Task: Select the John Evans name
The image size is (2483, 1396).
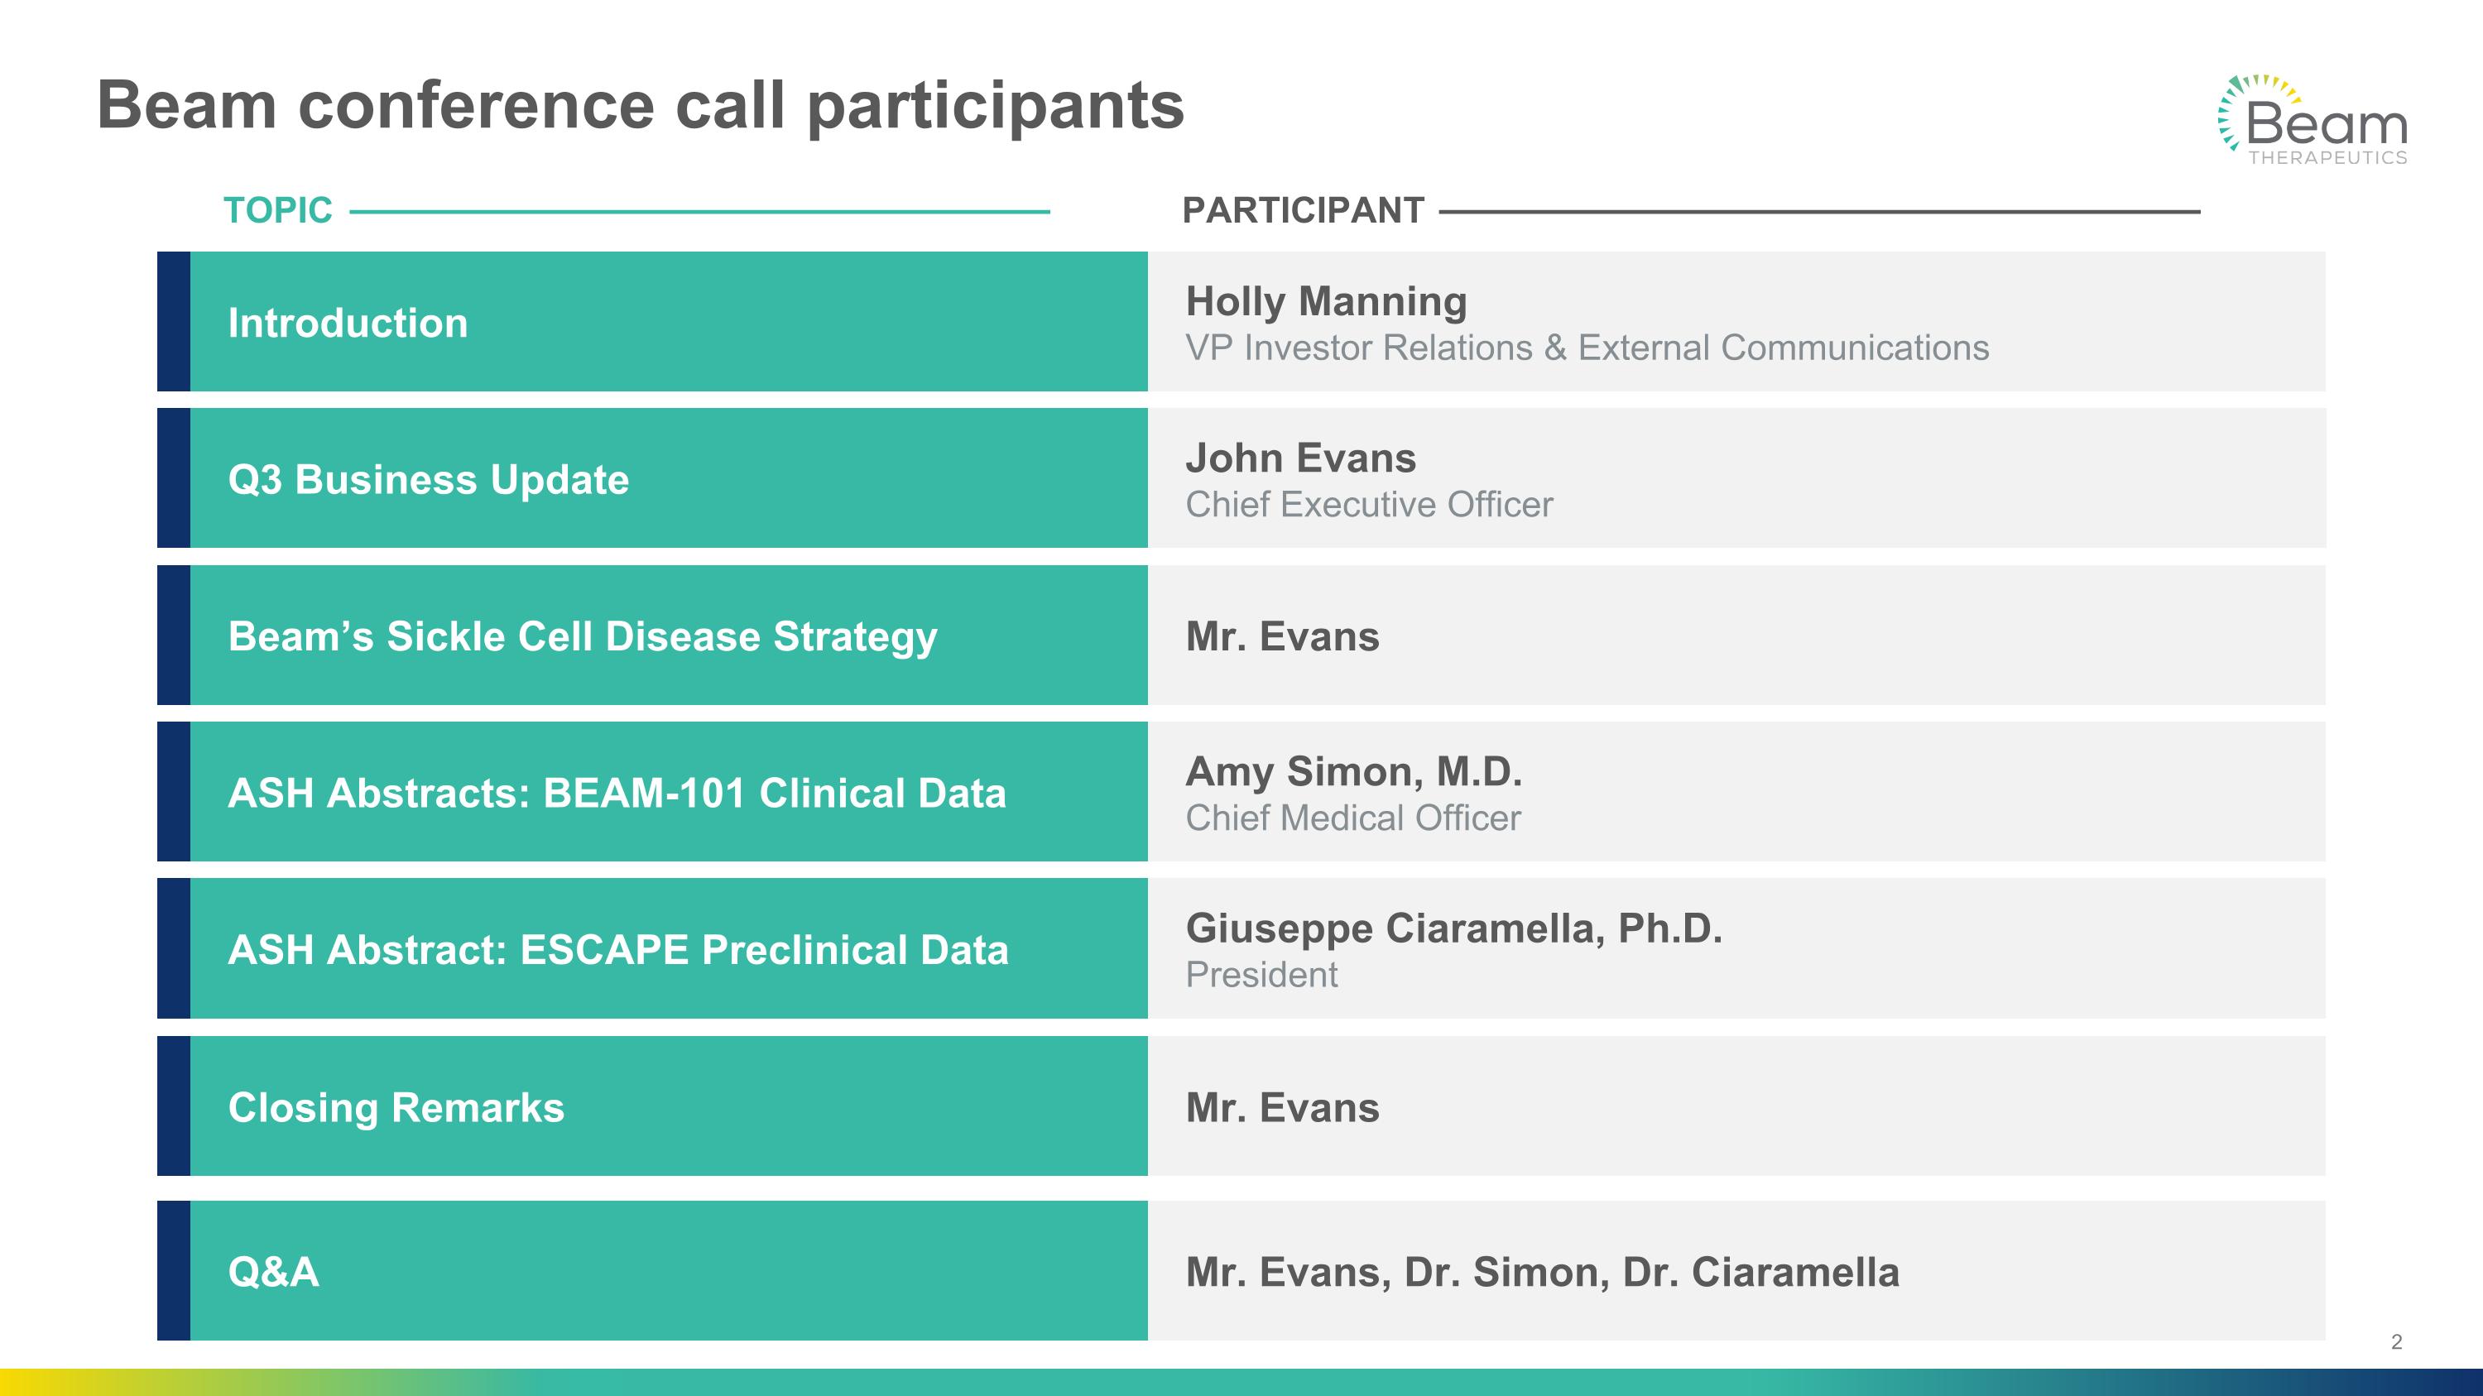Action: click(x=1300, y=458)
